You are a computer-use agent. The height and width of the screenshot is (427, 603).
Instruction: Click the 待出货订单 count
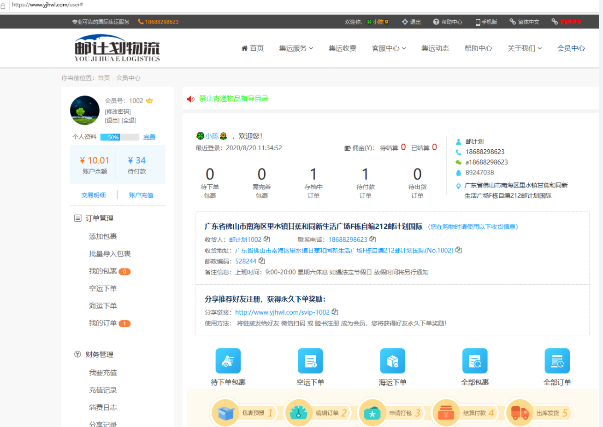[417, 174]
